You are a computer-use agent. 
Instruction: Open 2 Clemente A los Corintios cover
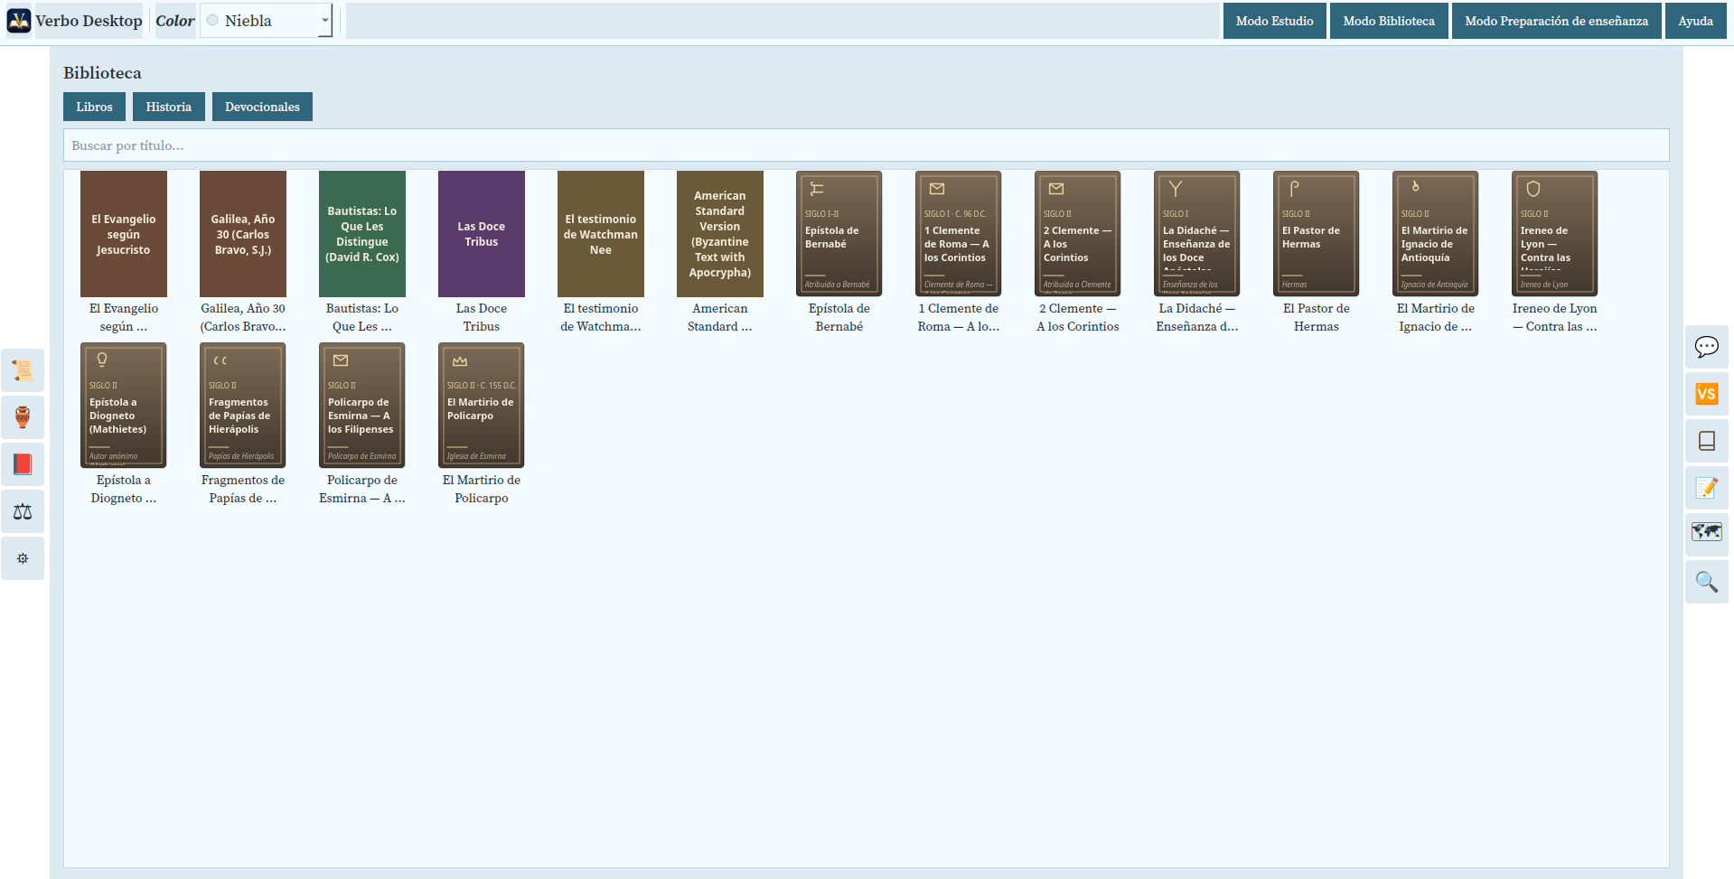(x=1078, y=234)
